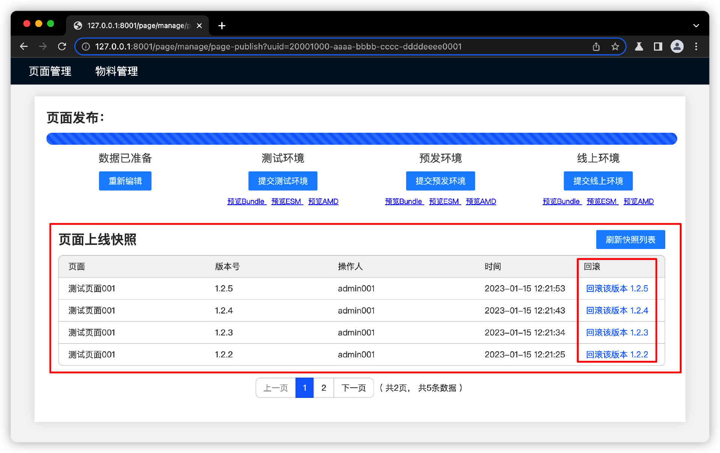Screen dimensions: 720x453
Task: Open the profile avatar menu
Action: coord(677,46)
